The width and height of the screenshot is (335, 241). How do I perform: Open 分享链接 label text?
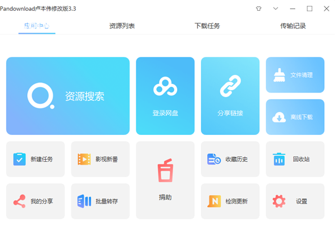pyautogui.click(x=230, y=113)
